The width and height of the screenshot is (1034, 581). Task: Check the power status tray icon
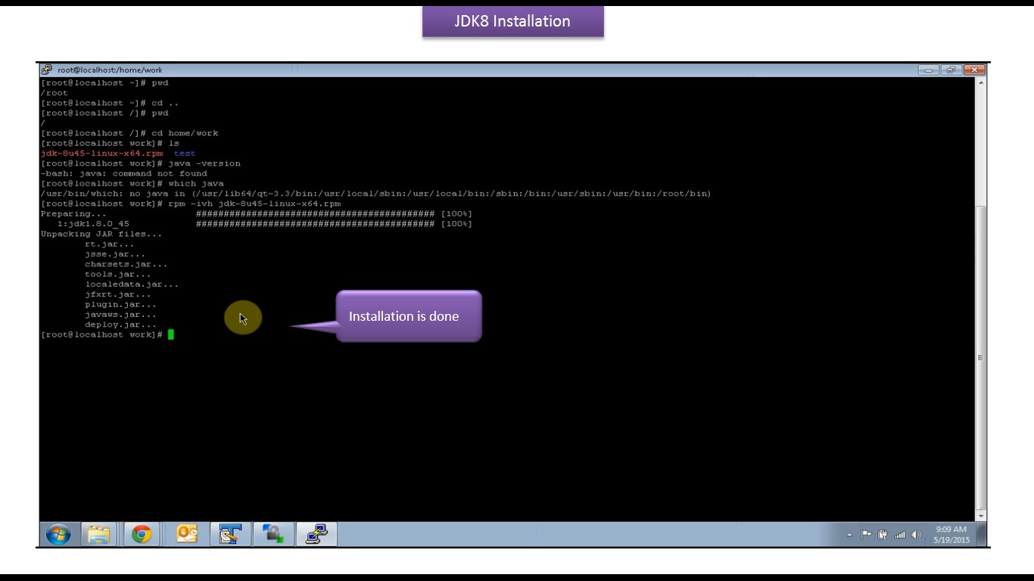(883, 535)
